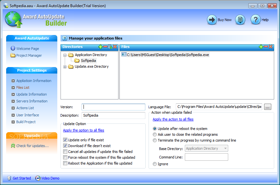Screen dimensions: 280x185
Task: Click the question icon beside Manage your application files
Action: 65,38
